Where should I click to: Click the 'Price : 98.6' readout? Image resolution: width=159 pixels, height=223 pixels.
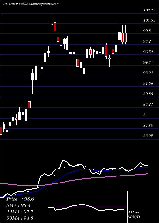20,199
